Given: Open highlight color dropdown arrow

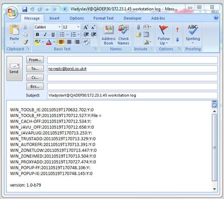Looking at the screenshot, I should click(43, 42).
